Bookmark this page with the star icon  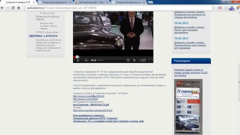pyautogui.click(x=213, y=8)
